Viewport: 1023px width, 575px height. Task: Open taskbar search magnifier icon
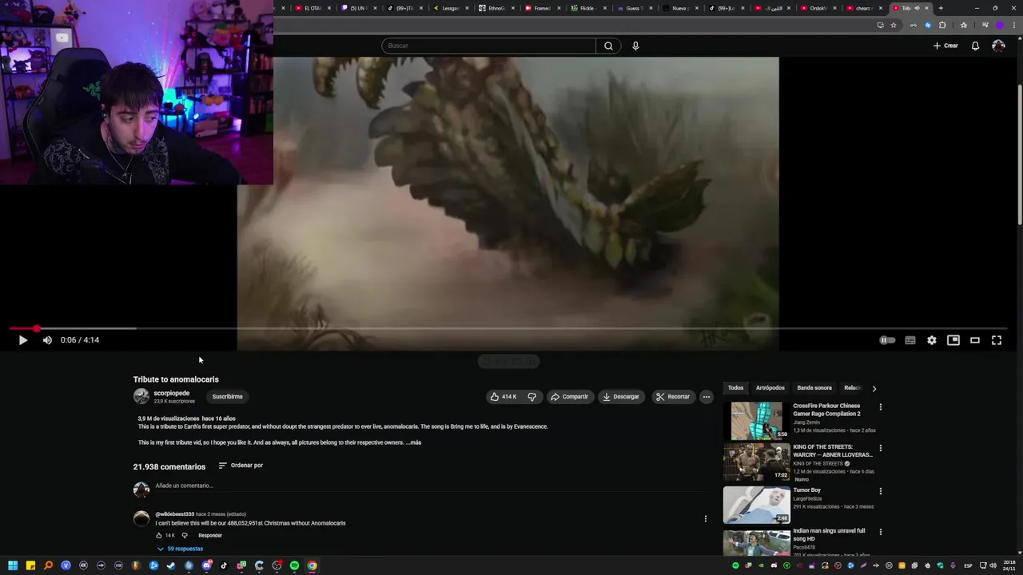[x=48, y=565]
